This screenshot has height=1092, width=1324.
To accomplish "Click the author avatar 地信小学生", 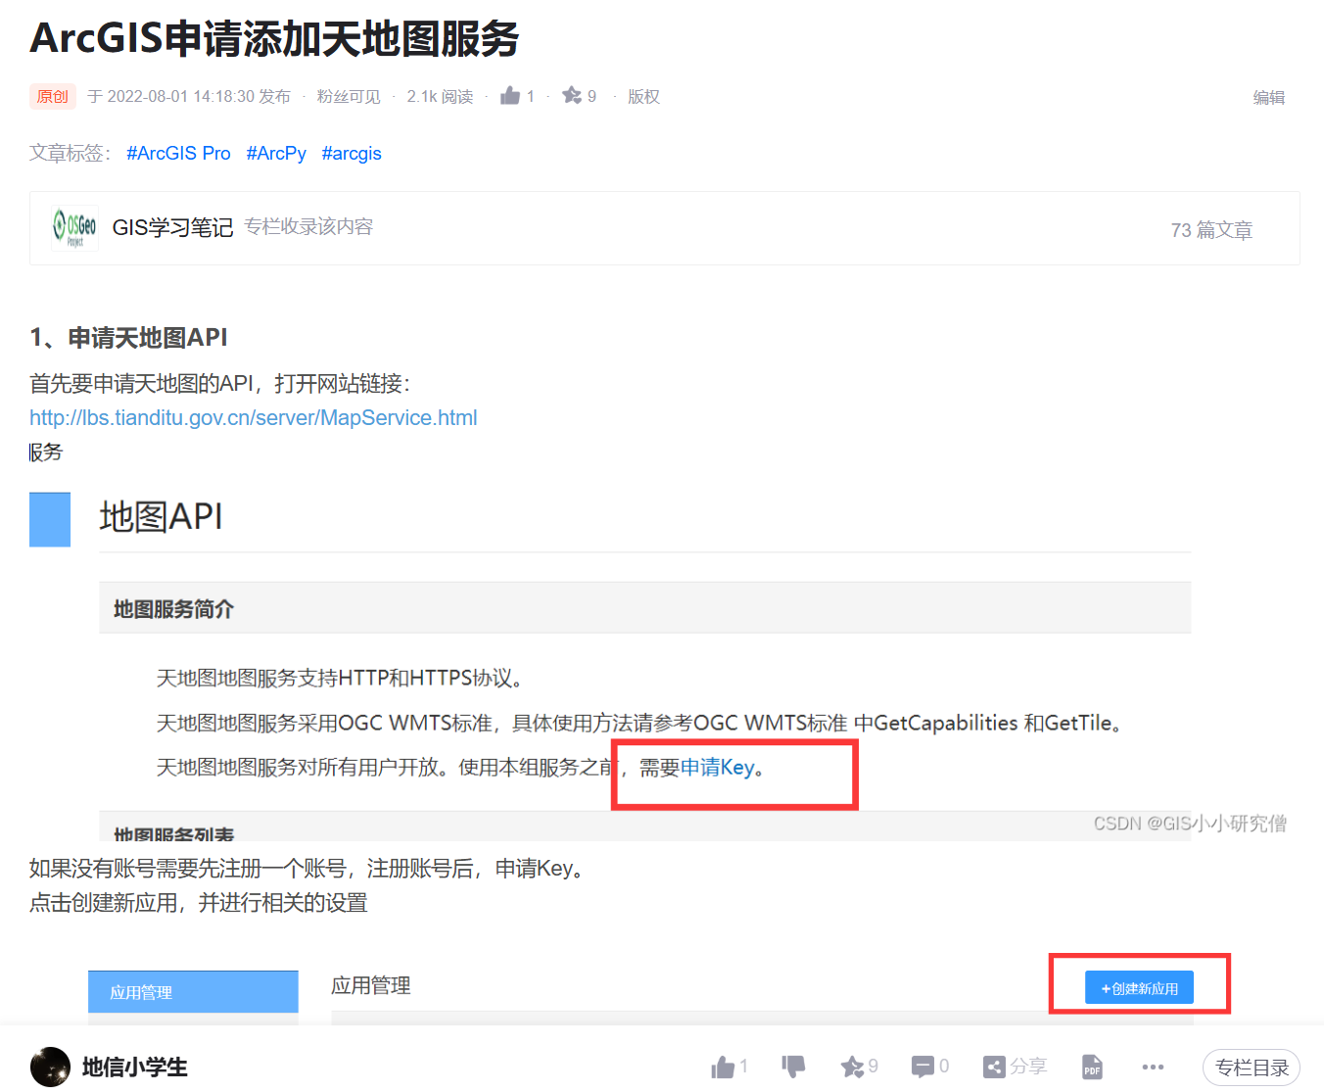I will pyautogui.click(x=50, y=1067).
